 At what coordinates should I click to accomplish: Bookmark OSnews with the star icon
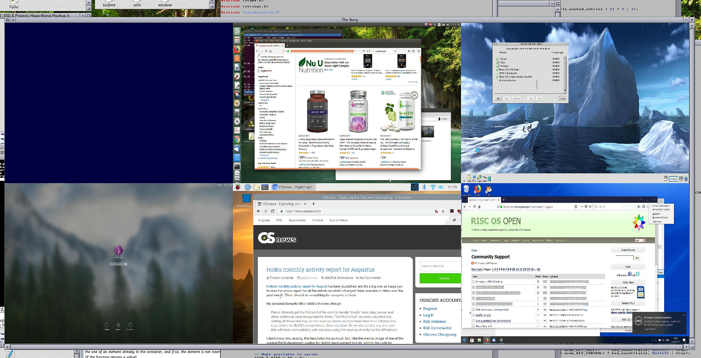[443, 211]
